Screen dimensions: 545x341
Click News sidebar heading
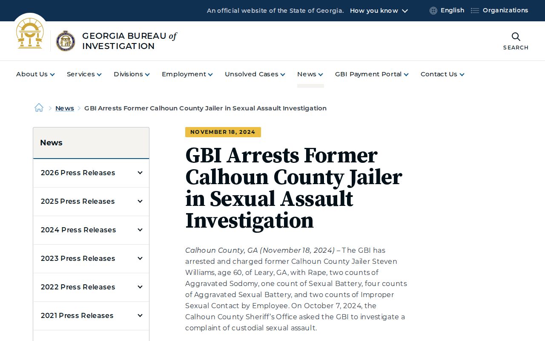(51, 143)
